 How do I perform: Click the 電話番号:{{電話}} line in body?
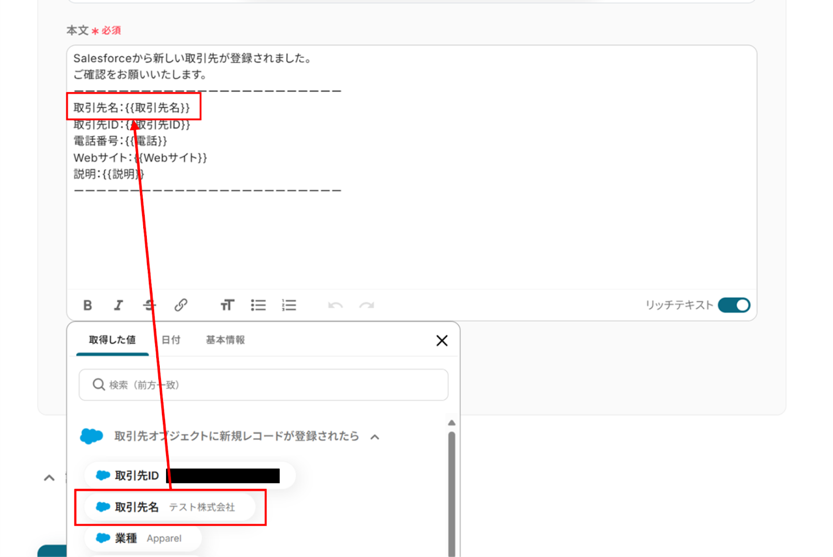tap(120, 141)
